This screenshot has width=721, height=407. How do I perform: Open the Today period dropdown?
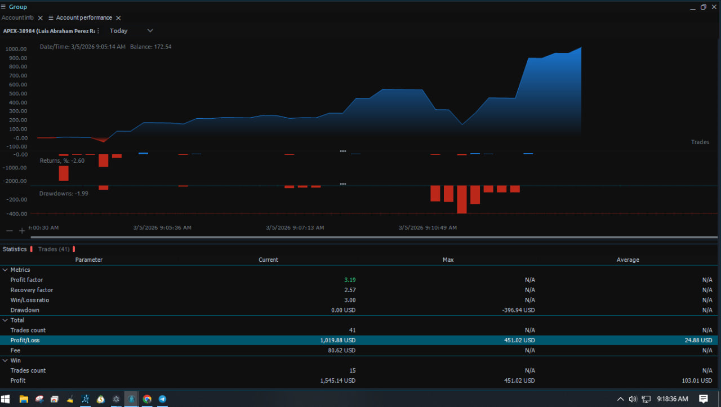click(131, 31)
